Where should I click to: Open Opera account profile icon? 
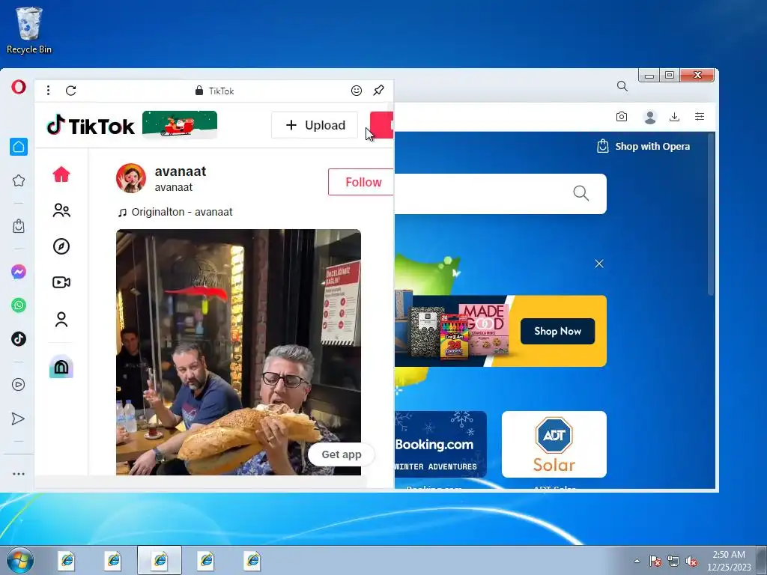(x=650, y=117)
